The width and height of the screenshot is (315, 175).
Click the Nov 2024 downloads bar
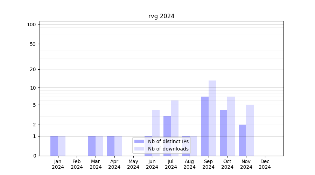pos(250,130)
